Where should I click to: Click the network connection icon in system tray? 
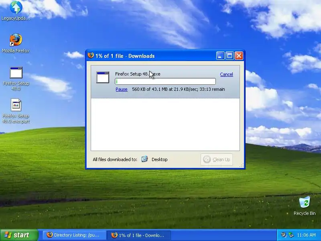click(291, 235)
